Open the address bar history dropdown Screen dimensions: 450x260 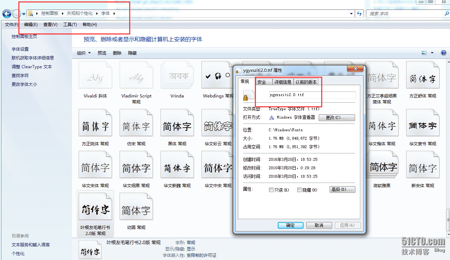pyautogui.click(x=351, y=13)
